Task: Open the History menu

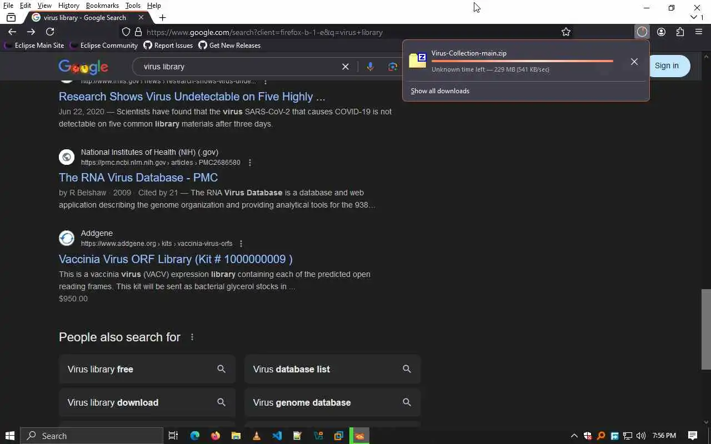Action: 69,6
